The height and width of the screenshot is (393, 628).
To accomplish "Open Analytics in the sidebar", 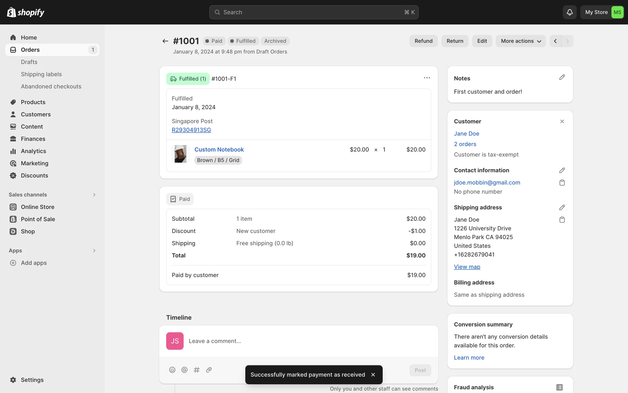I will pyautogui.click(x=33, y=151).
